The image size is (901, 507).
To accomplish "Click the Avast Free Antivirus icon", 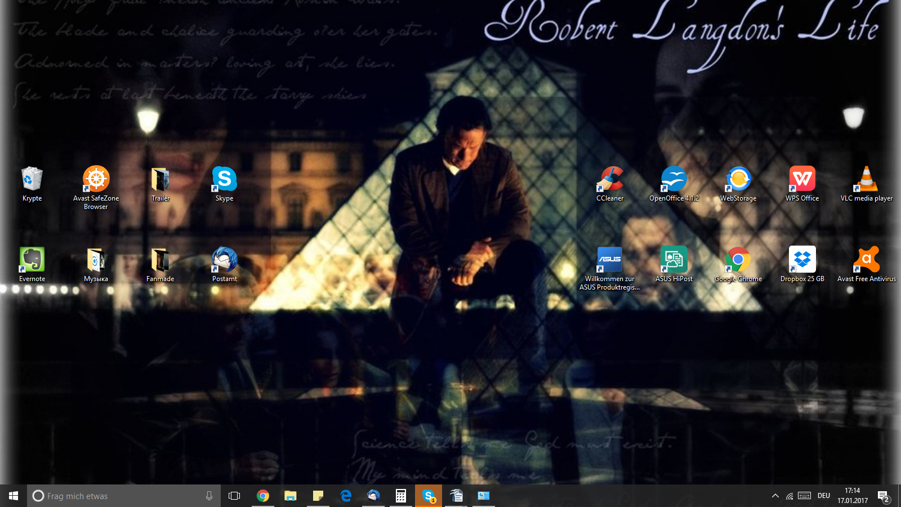I will coord(866,260).
